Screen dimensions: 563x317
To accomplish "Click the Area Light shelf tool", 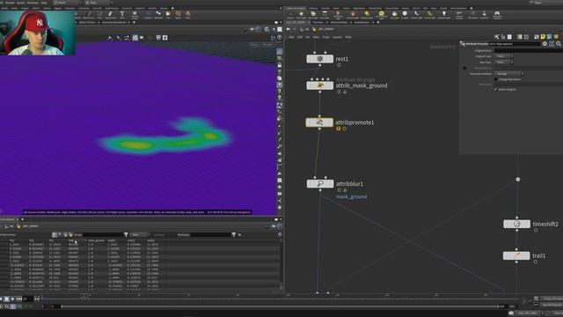I will tap(325, 14).
